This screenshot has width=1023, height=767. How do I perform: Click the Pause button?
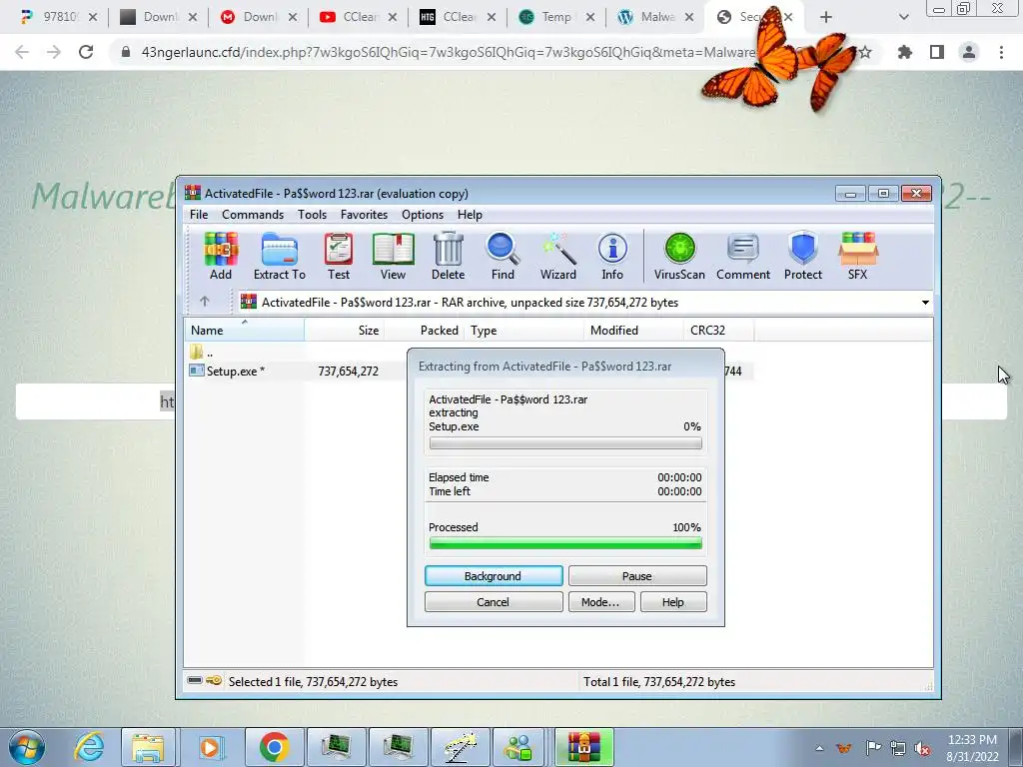pos(637,576)
